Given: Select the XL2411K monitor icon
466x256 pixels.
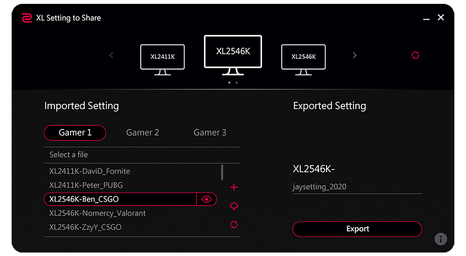Looking at the screenshot, I should tap(162, 59).
